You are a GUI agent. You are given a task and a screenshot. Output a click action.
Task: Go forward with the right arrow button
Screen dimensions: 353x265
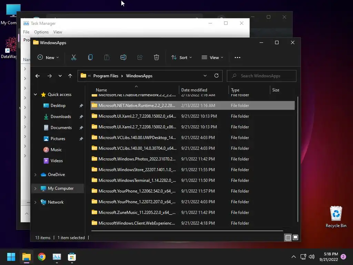point(50,76)
